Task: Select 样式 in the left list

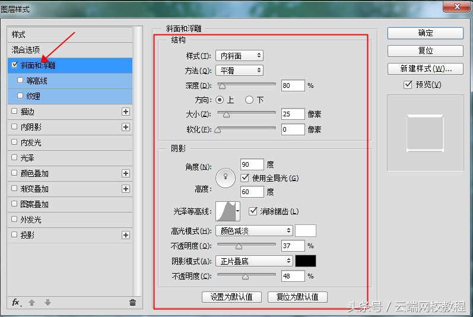Action: (x=70, y=34)
